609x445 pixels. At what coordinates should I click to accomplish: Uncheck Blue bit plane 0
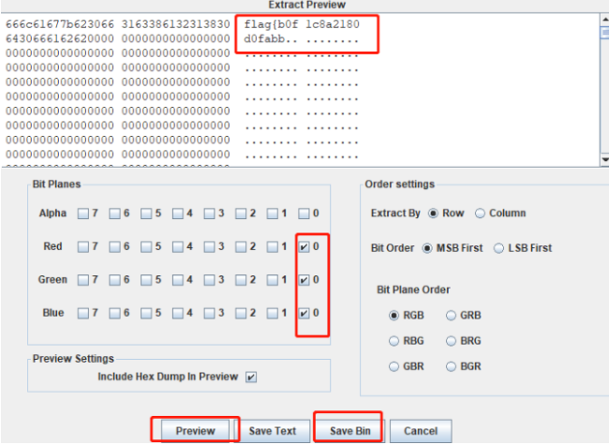(304, 313)
